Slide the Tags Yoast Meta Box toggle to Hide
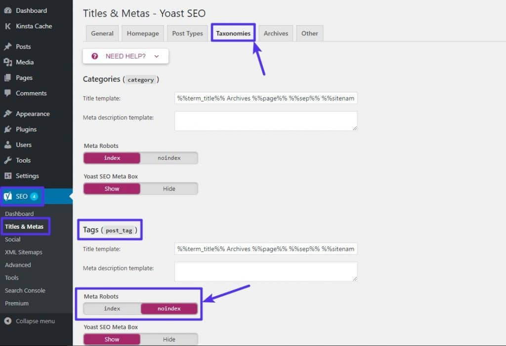506x346 pixels. coord(169,339)
